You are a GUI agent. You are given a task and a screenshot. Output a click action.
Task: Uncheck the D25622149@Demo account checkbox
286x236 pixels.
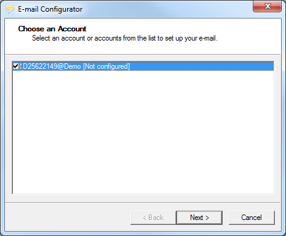(x=15, y=66)
